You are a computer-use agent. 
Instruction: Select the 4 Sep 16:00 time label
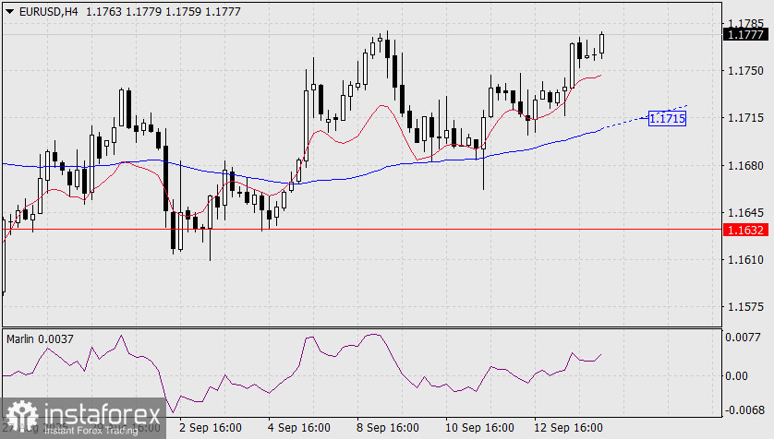tap(298, 428)
